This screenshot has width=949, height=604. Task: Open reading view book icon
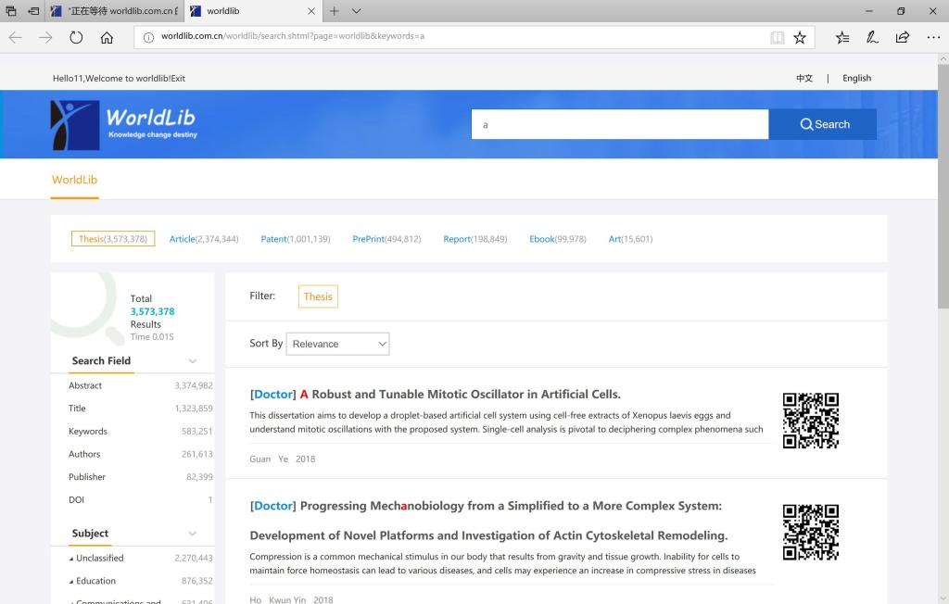pos(777,37)
